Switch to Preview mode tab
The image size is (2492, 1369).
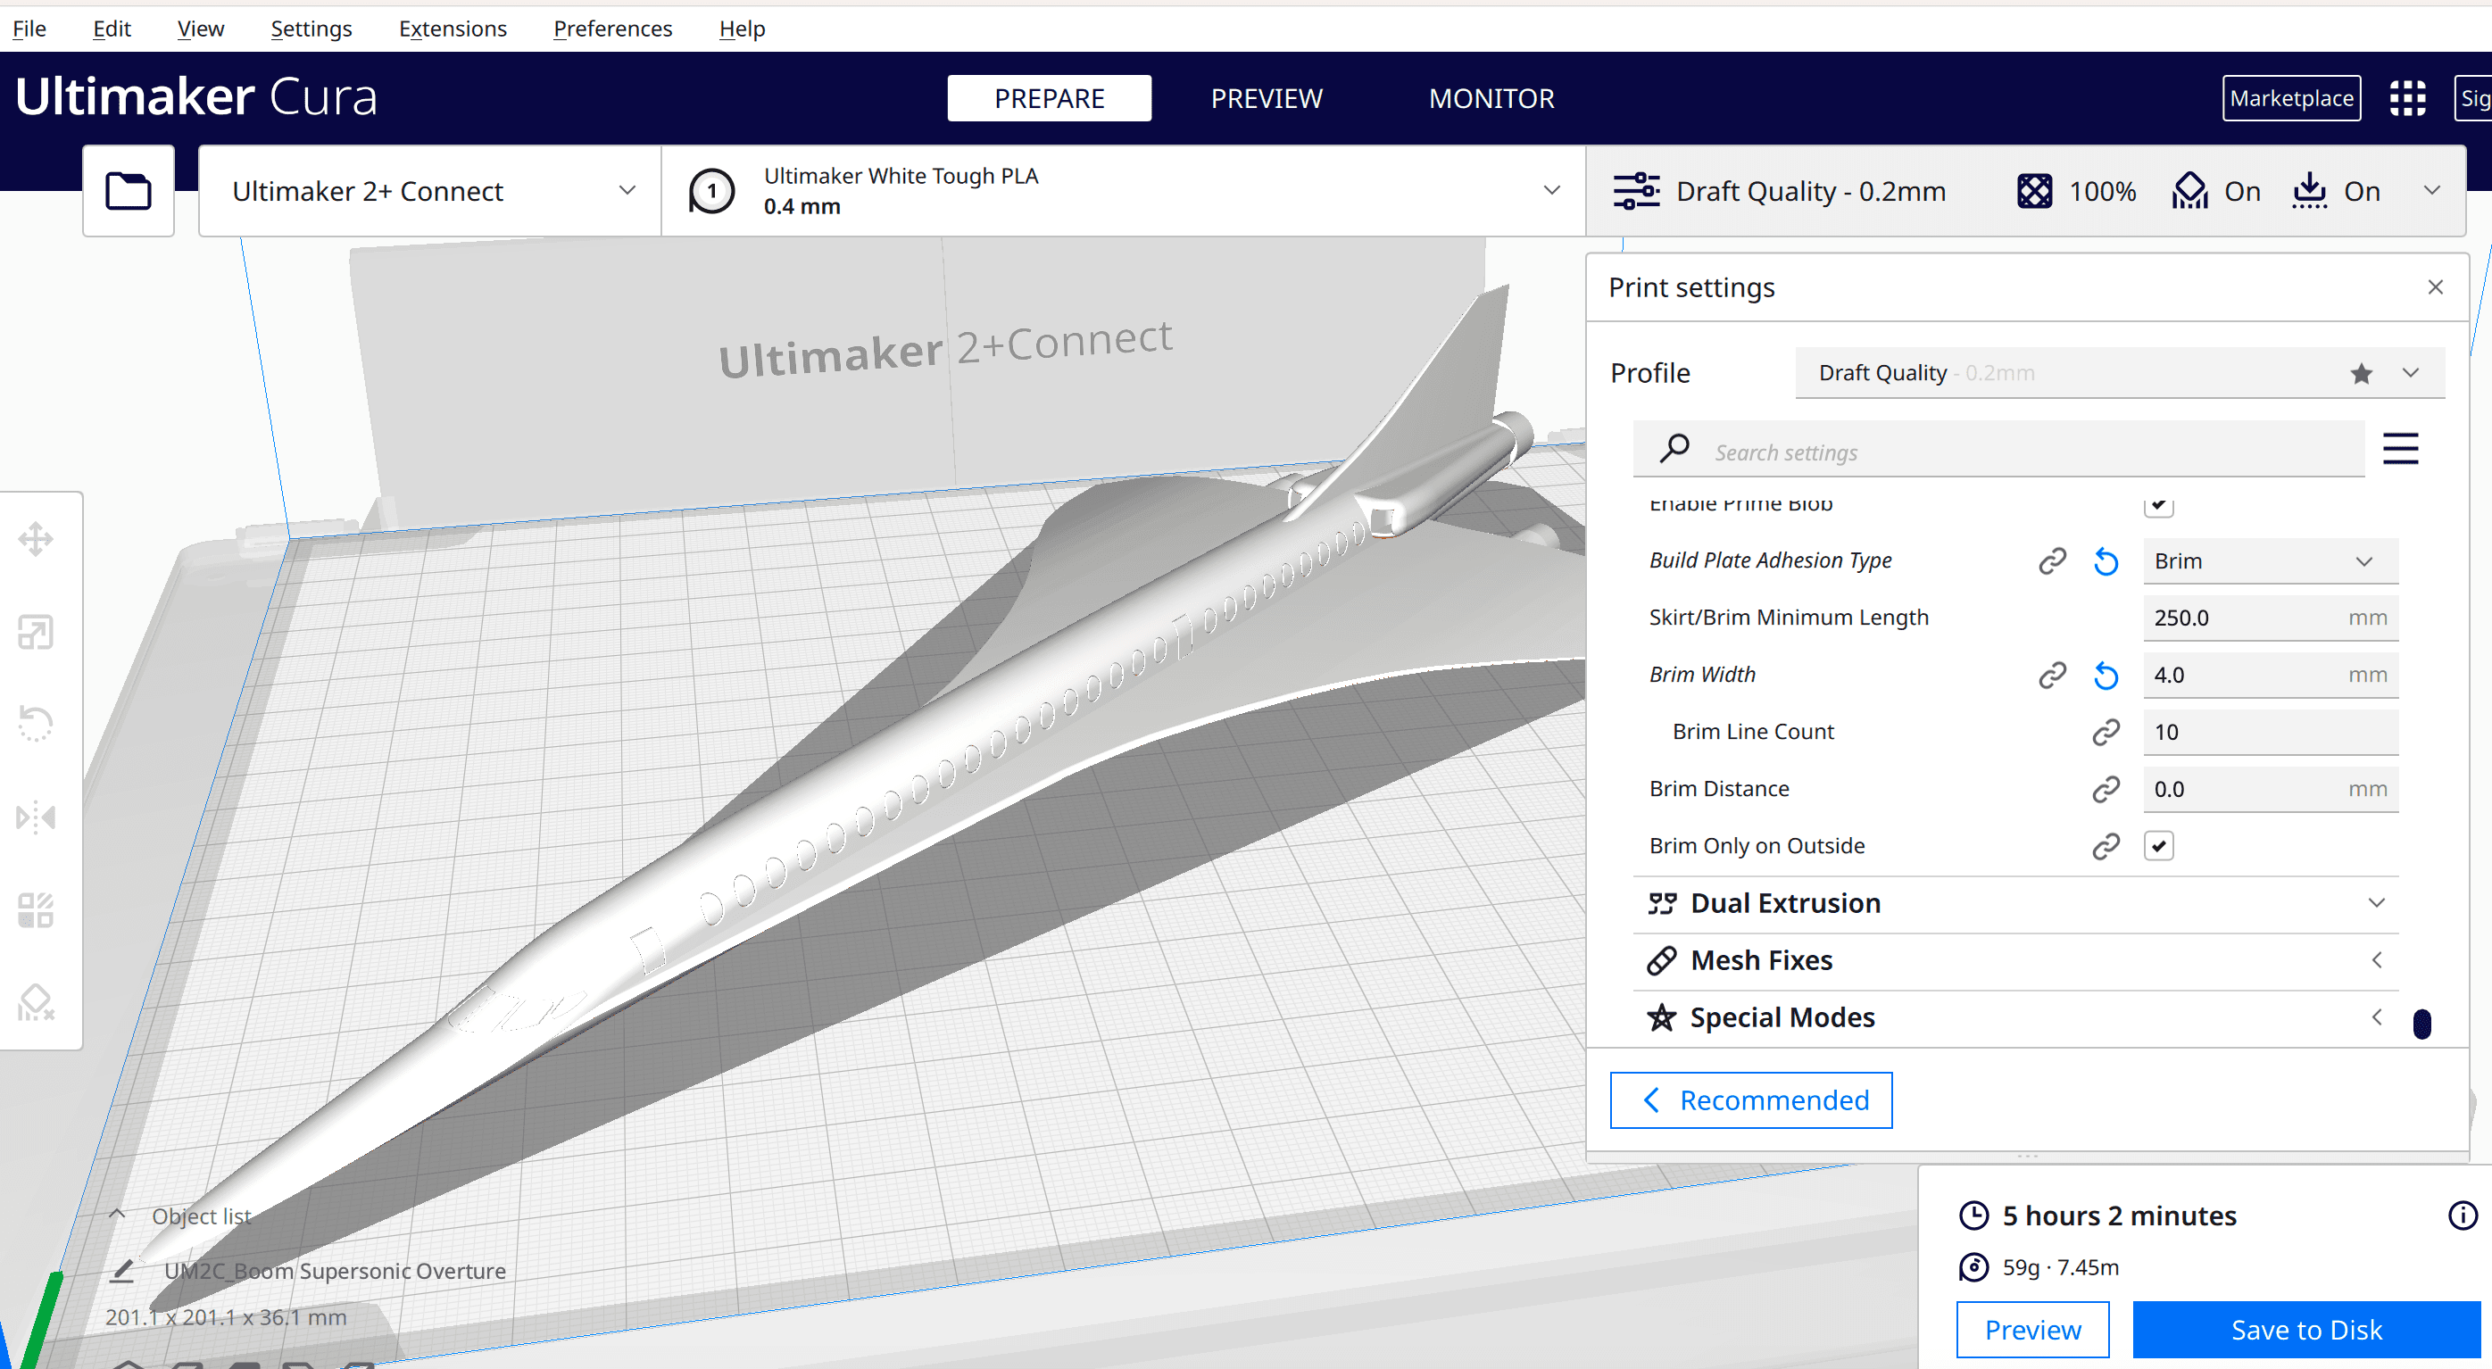(x=1268, y=98)
